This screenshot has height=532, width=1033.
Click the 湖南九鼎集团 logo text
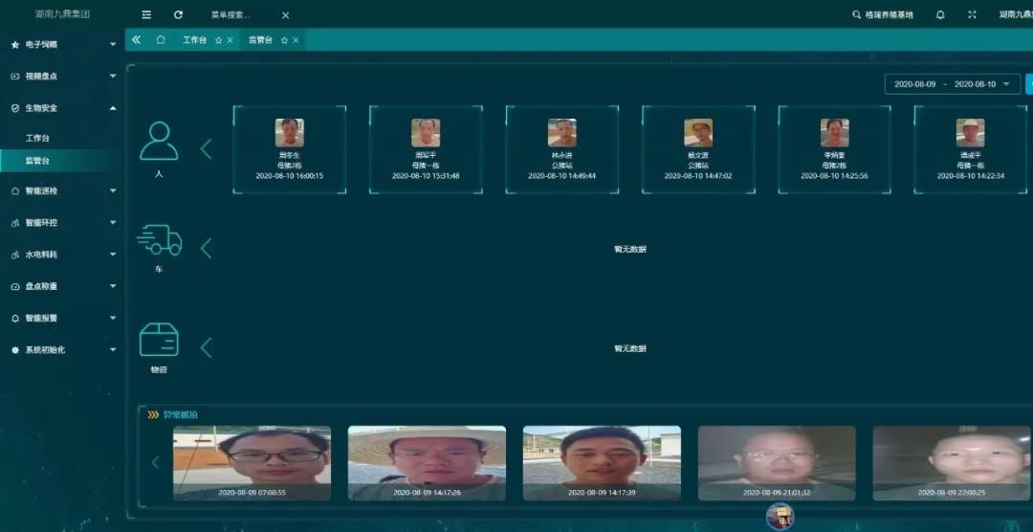62,14
